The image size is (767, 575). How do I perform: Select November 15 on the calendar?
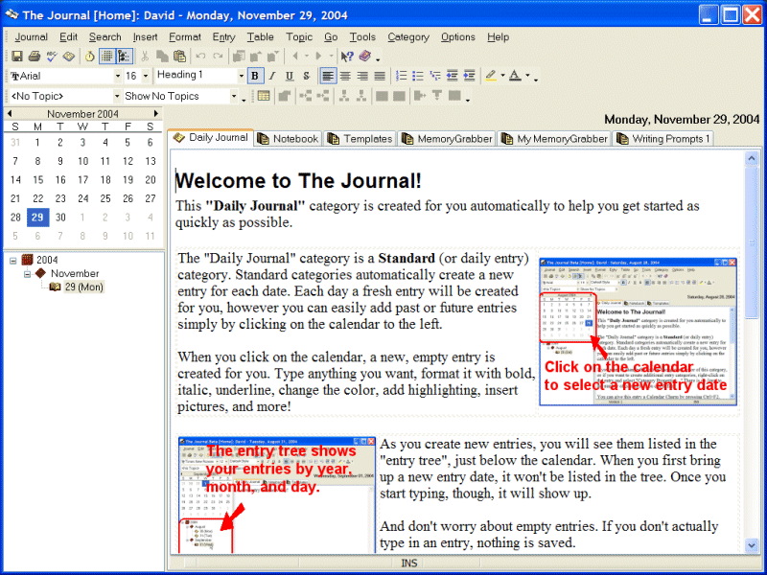click(37, 179)
